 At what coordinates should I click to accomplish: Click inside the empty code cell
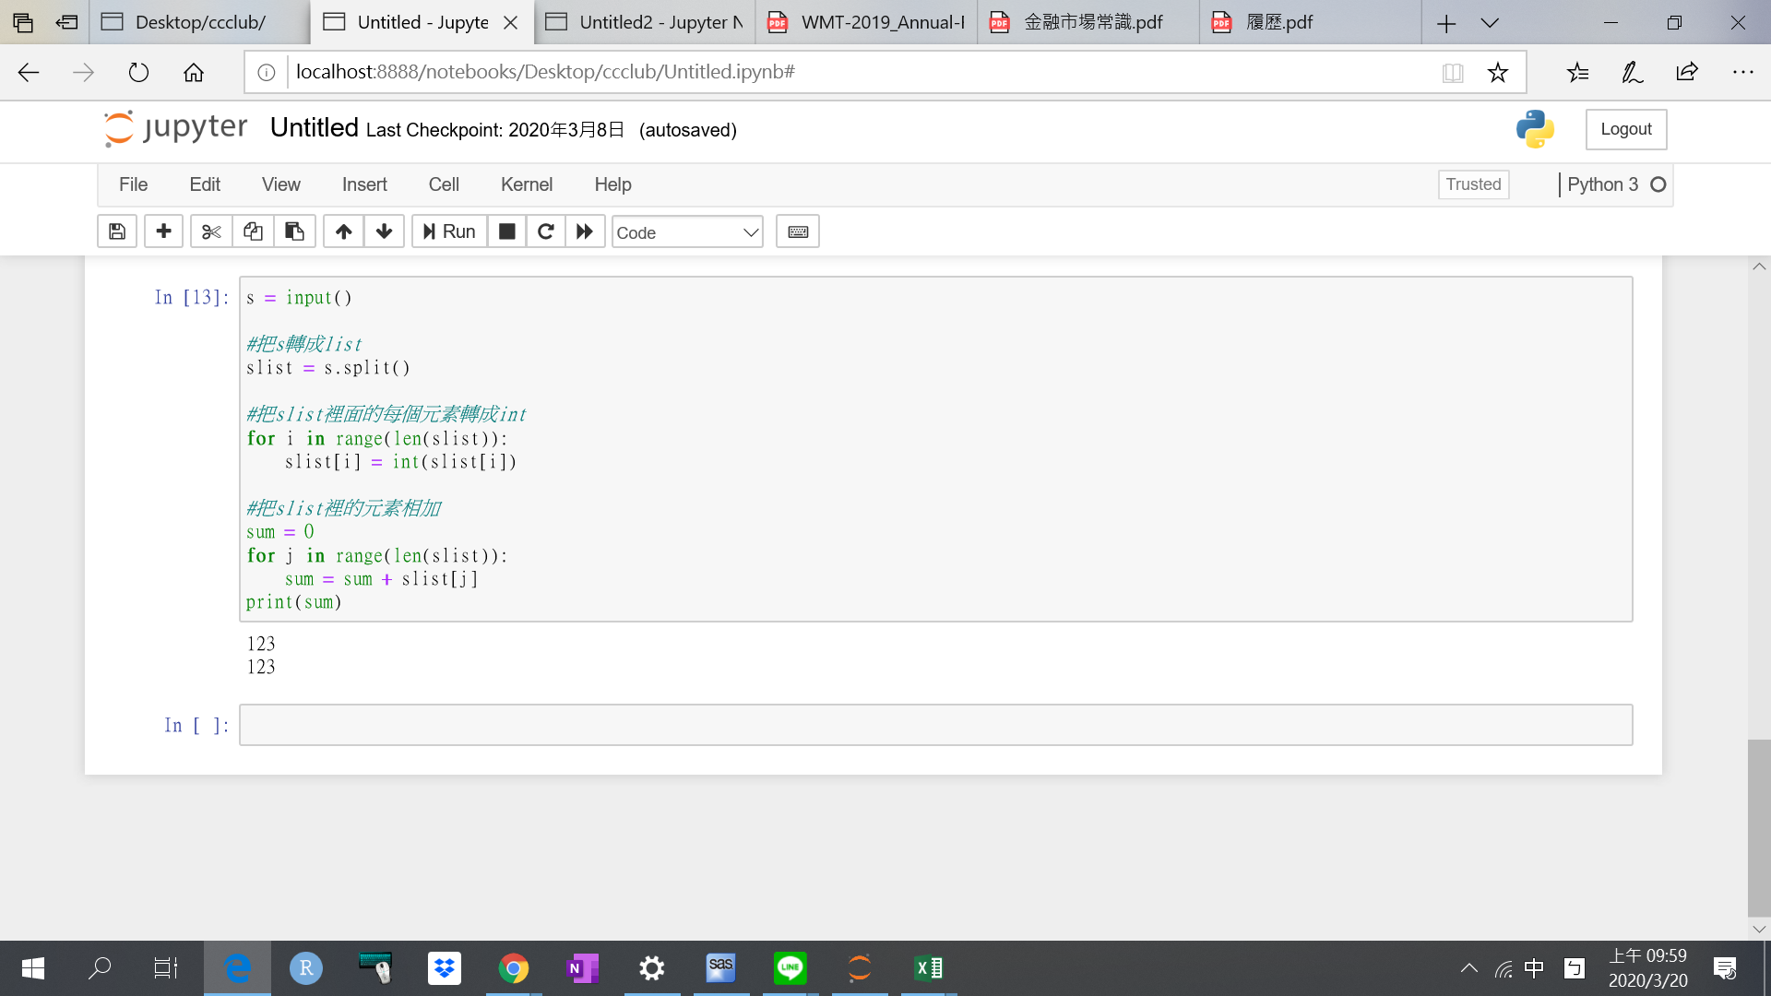[646, 725]
